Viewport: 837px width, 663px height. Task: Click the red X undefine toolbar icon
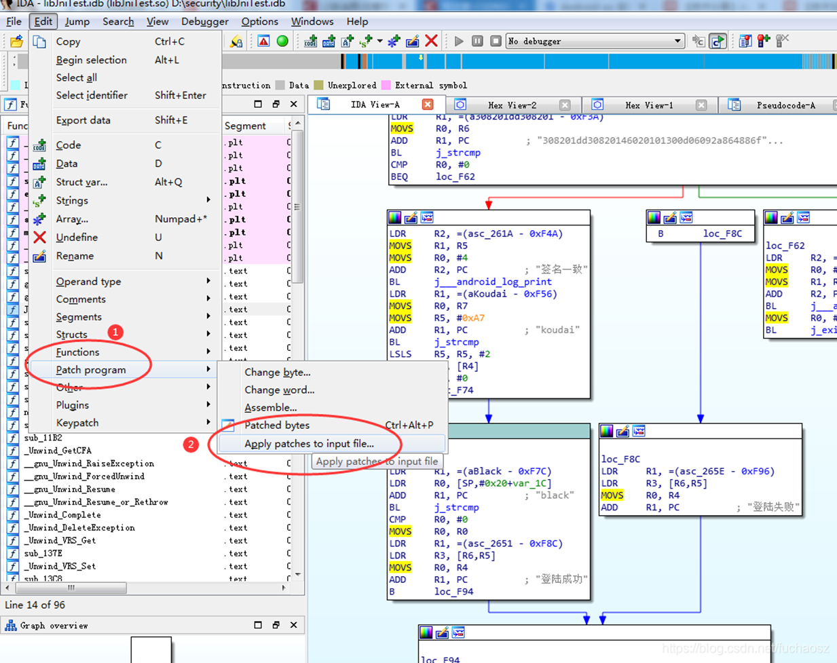(x=431, y=41)
